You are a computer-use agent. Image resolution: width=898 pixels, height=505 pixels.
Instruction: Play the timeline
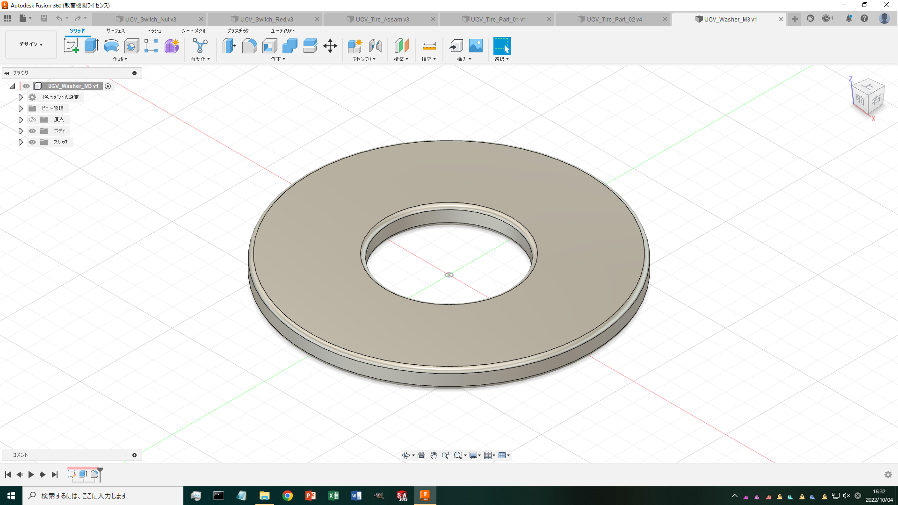click(31, 475)
